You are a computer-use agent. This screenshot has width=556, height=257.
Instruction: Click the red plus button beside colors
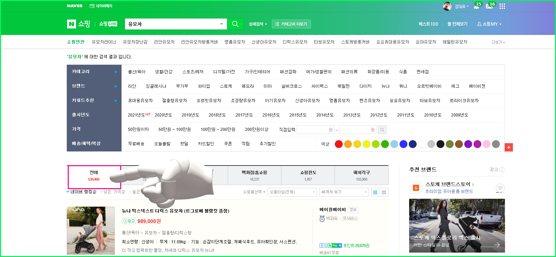(x=509, y=147)
